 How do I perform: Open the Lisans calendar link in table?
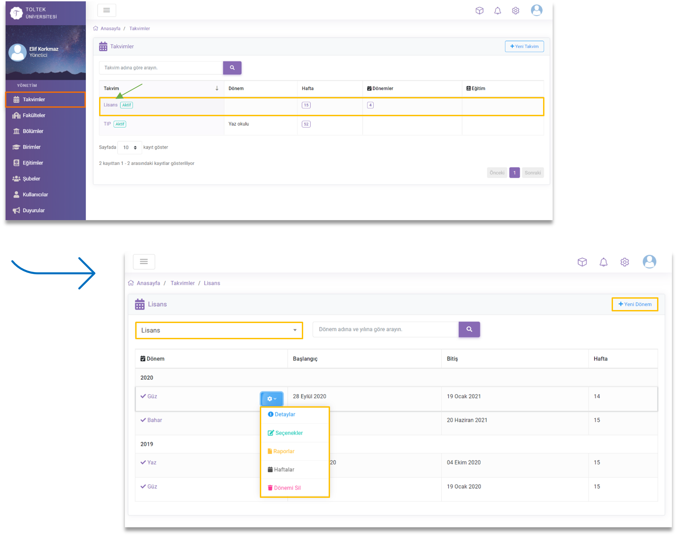(111, 105)
